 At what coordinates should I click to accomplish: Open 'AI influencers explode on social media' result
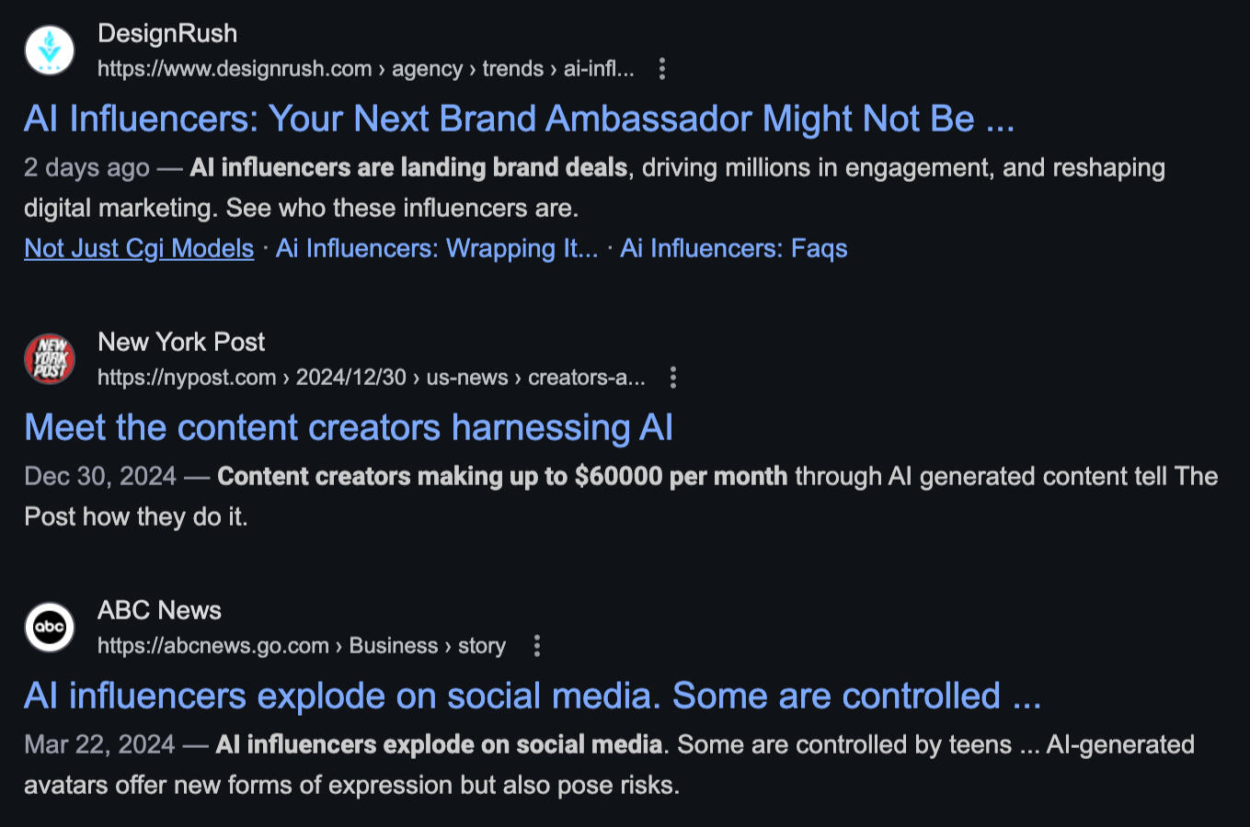click(532, 697)
